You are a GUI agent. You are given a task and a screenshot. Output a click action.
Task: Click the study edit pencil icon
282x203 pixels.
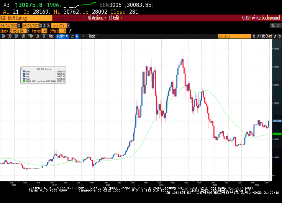(70, 31)
